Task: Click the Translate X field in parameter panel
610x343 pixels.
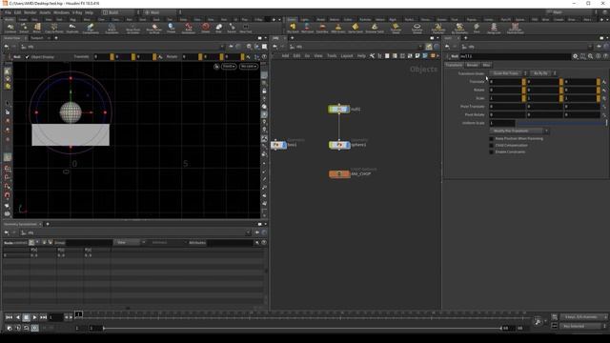Action: [x=505, y=82]
